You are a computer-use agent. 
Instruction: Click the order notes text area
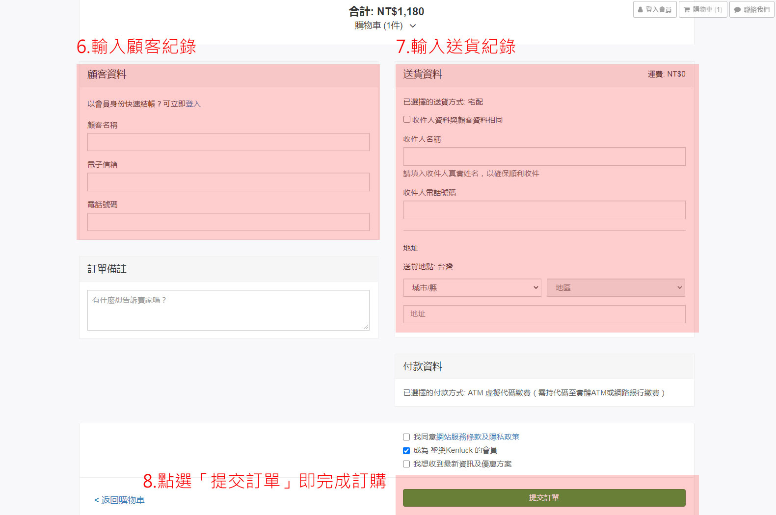click(228, 310)
